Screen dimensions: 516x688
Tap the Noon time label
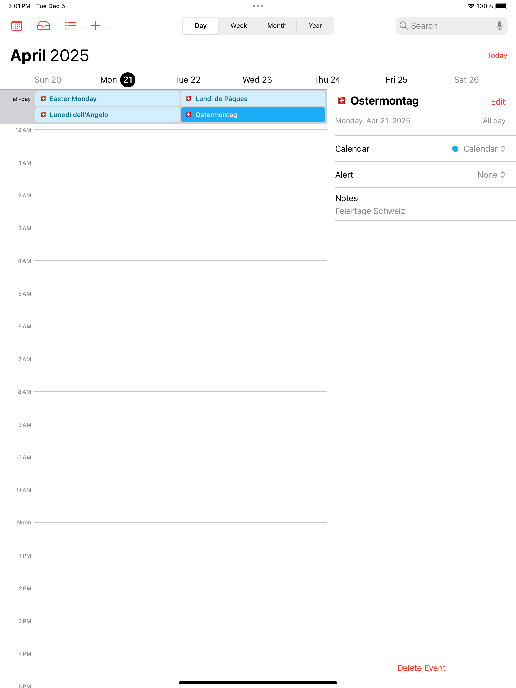click(x=24, y=523)
